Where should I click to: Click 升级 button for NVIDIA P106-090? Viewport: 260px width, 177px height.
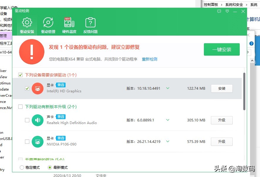click(x=222, y=141)
